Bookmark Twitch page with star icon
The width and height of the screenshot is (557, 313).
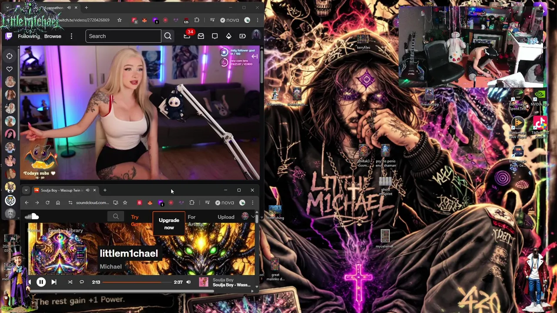pyautogui.click(x=119, y=20)
